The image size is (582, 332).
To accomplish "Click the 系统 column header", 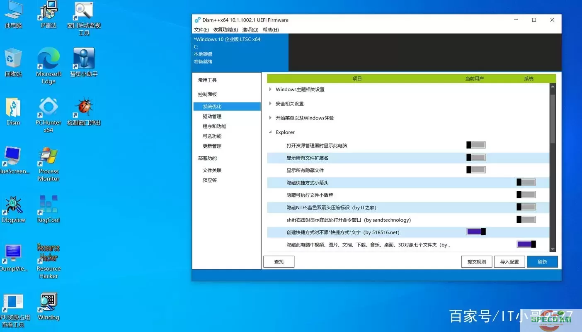I will click(529, 78).
